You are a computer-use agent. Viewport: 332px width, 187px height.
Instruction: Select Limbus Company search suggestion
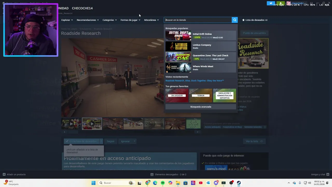tap(201, 46)
